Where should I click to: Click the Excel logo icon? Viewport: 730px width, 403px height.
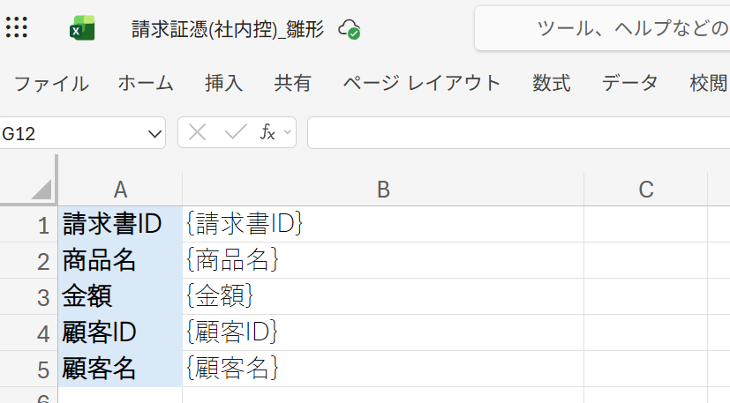click(x=82, y=28)
